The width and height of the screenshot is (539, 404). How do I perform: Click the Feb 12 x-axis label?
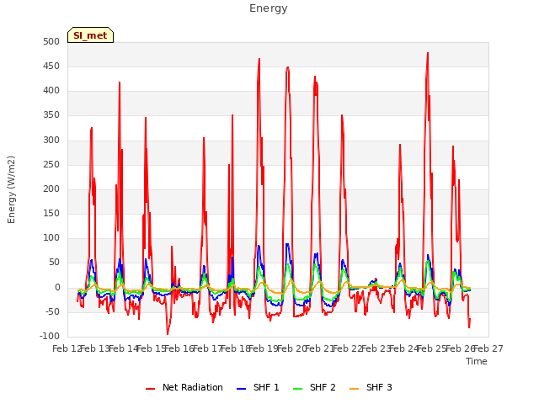67,349
